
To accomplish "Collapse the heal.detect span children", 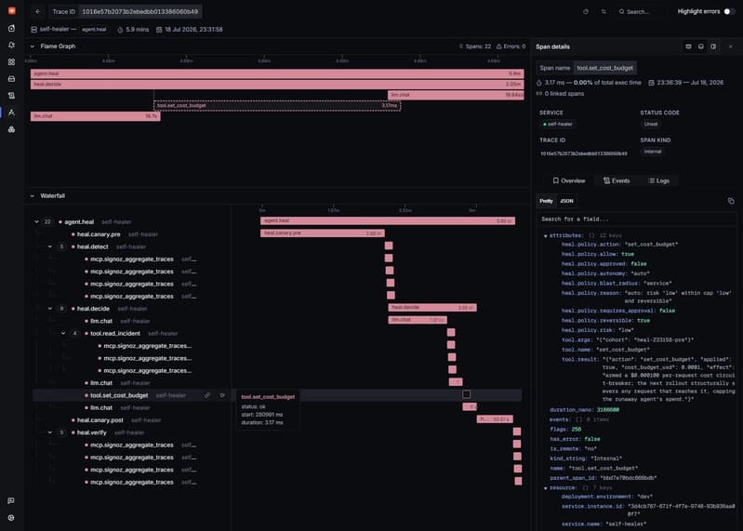I will 50,246.
